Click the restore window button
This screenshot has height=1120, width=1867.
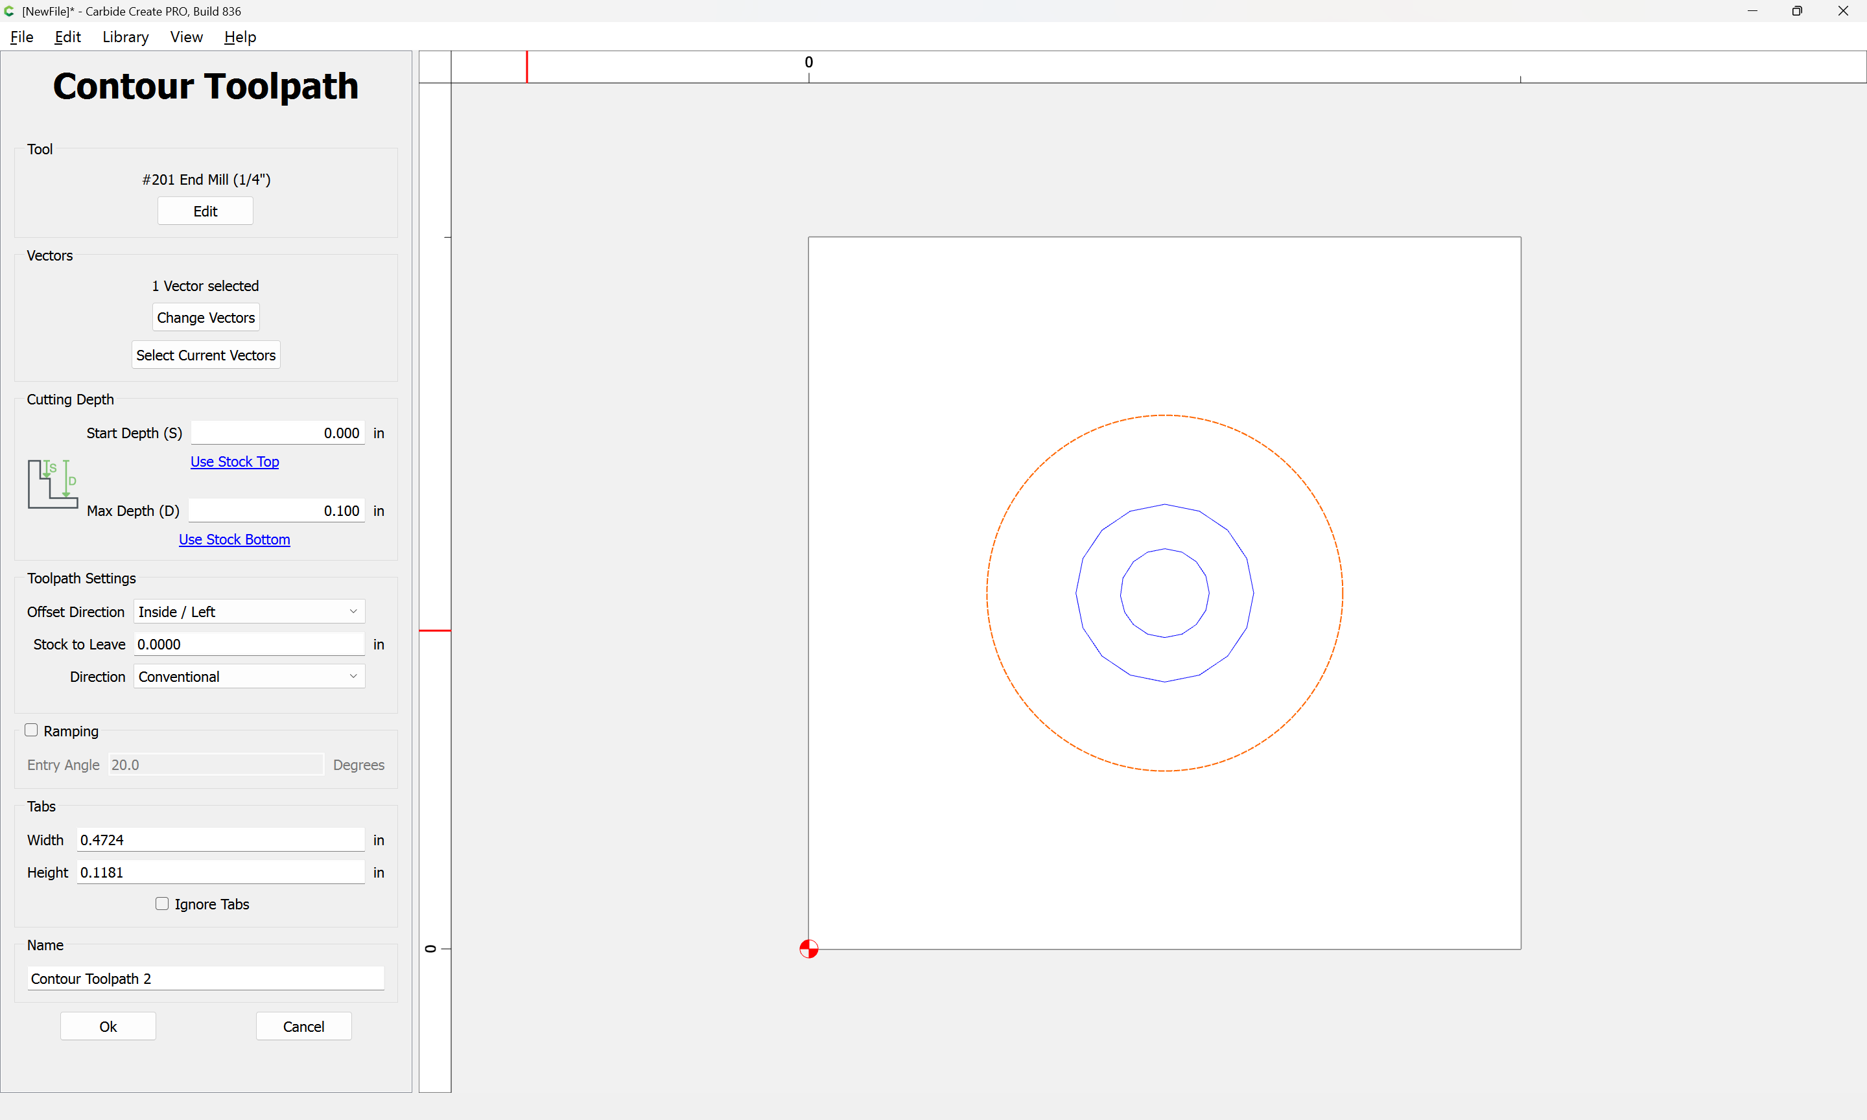[x=1797, y=11]
